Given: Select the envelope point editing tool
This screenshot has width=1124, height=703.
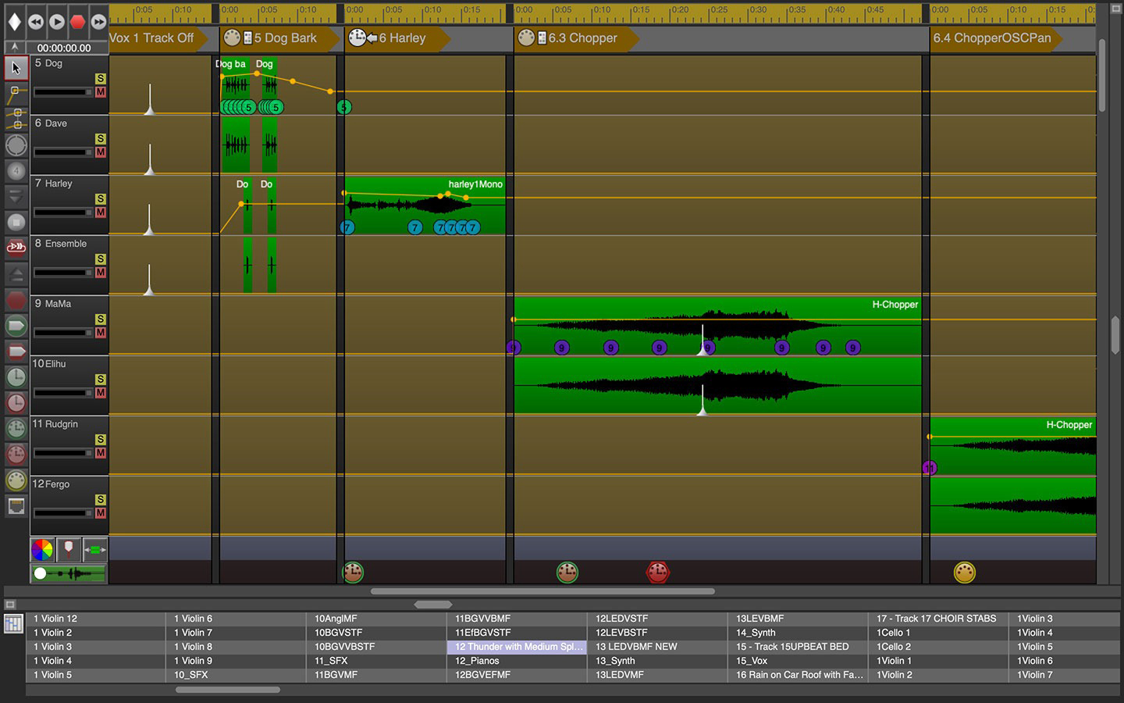Looking at the screenshot, I should coord(14,92).
